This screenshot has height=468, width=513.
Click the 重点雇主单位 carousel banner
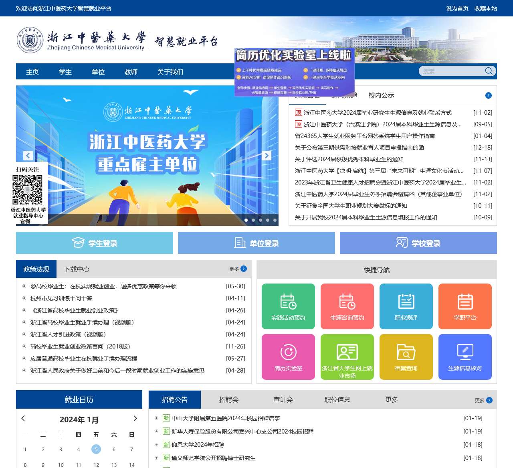[147, 156]
